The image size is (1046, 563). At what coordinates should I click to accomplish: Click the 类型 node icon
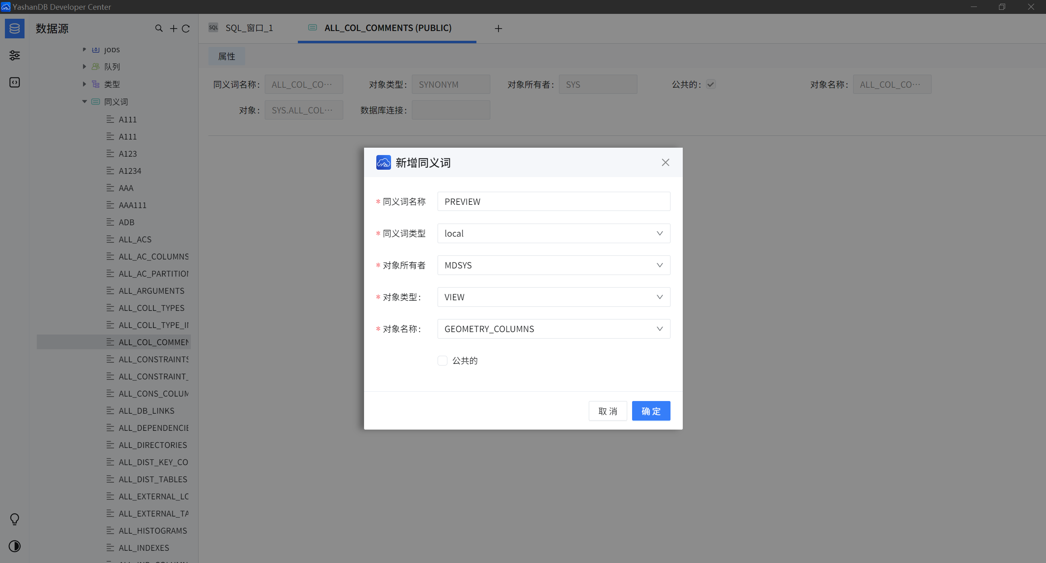[96, 84]
